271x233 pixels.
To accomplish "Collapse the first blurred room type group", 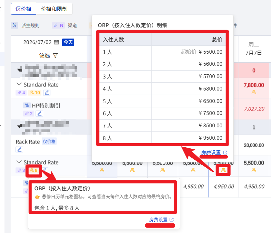I will (20, 70).
